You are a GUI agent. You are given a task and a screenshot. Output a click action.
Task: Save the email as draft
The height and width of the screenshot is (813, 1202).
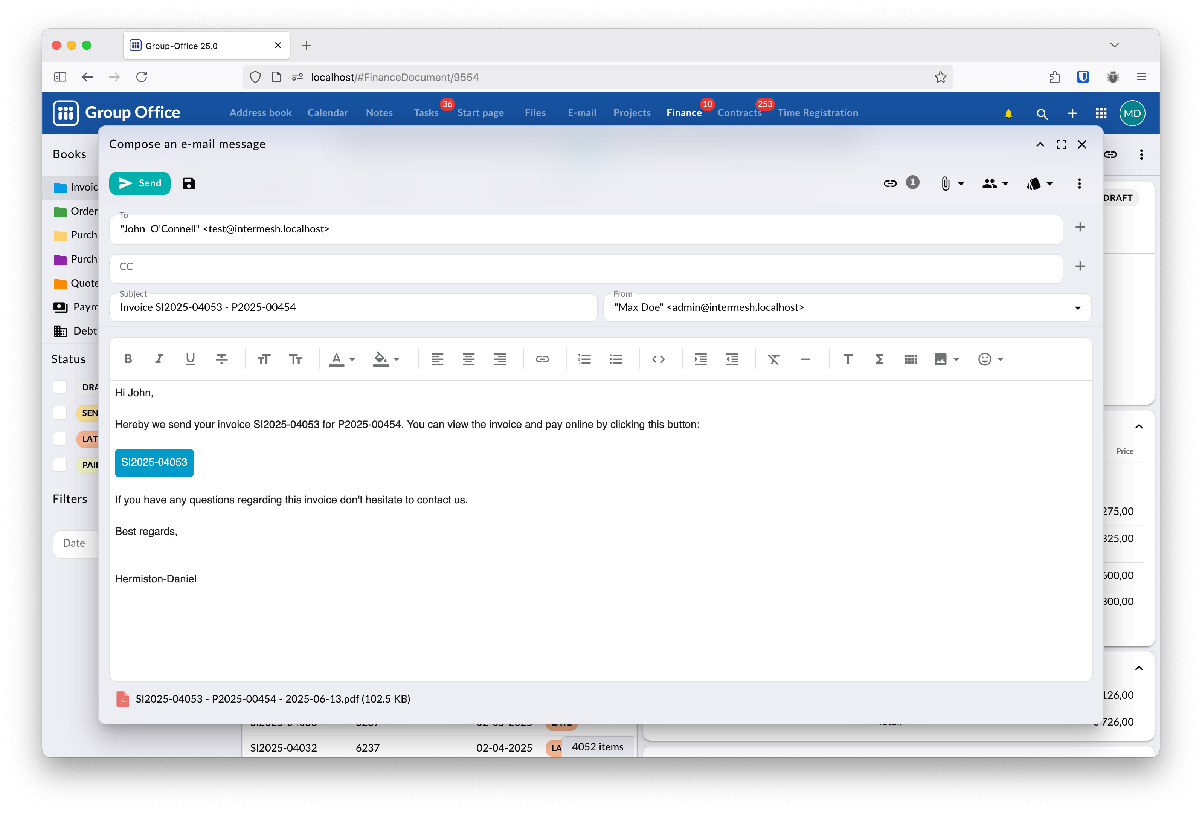coord(189,183)
